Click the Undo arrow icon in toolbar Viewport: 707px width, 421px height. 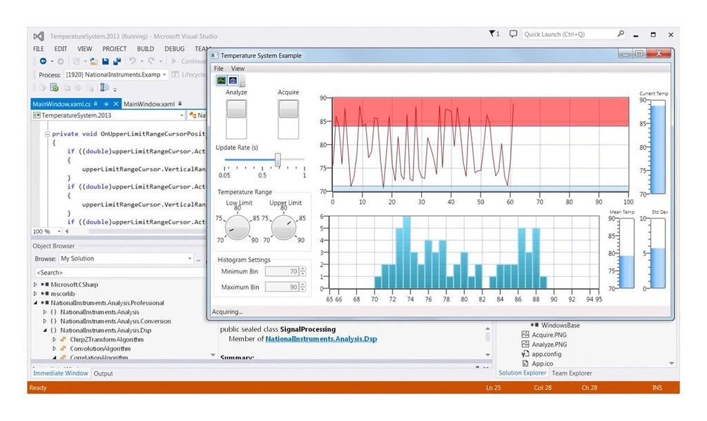pyautogui.click(x=132, y=61)
